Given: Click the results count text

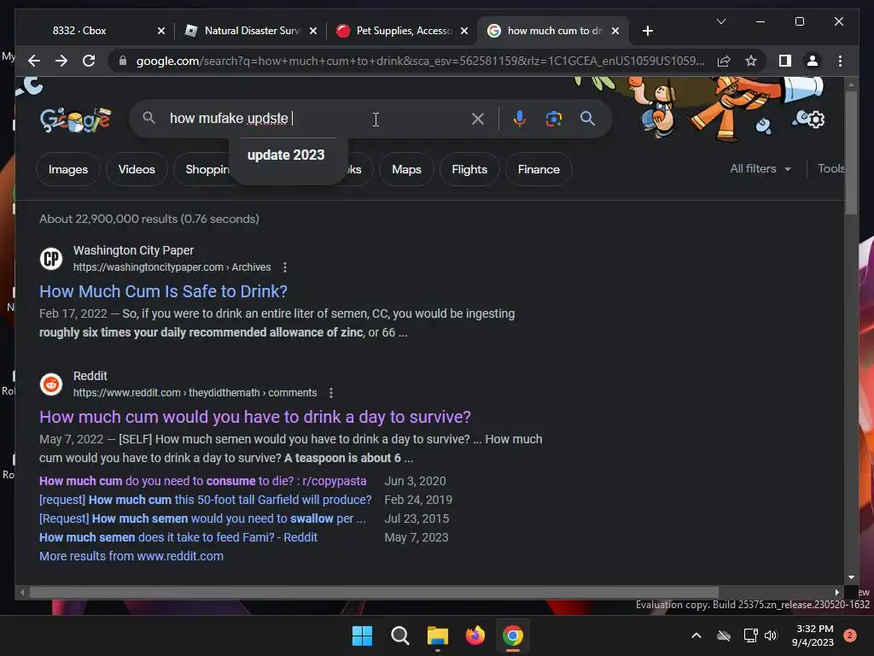Looking at the screenshot, I should pyautogui.click(x=149, y=220).
